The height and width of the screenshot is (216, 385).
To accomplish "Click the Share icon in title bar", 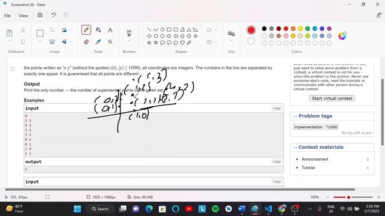I will click(379, 15).
